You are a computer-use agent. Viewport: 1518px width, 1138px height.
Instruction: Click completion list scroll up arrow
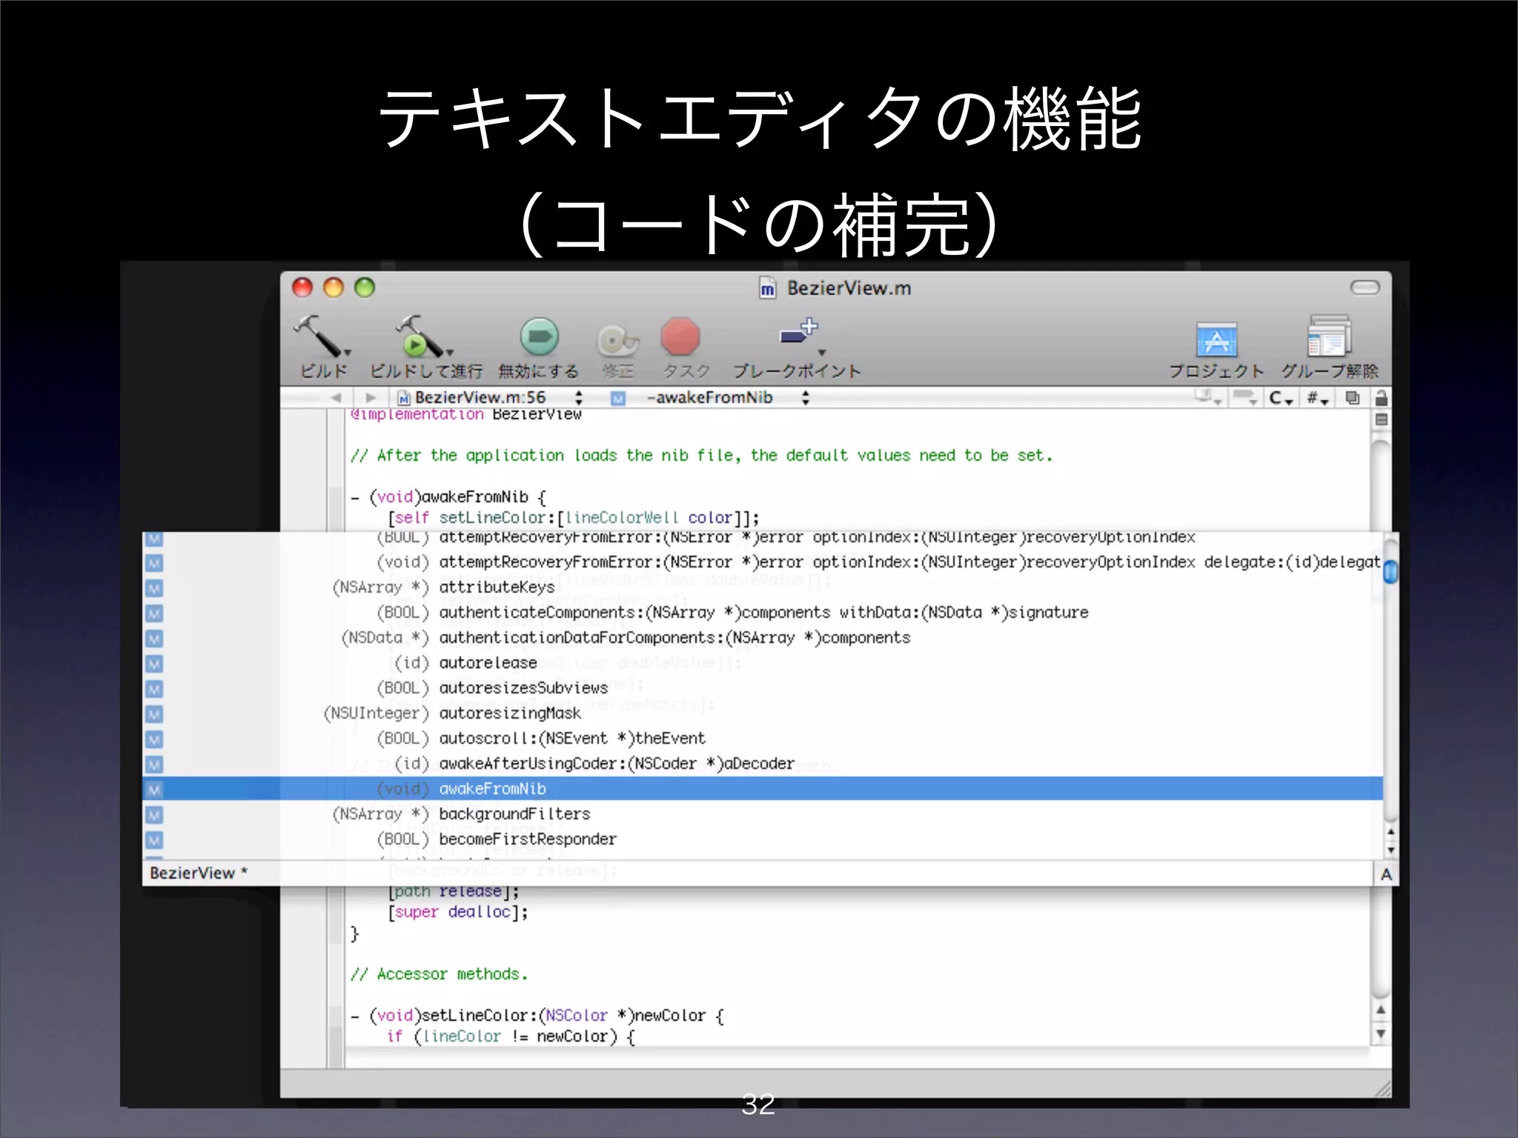(1391, 832)
